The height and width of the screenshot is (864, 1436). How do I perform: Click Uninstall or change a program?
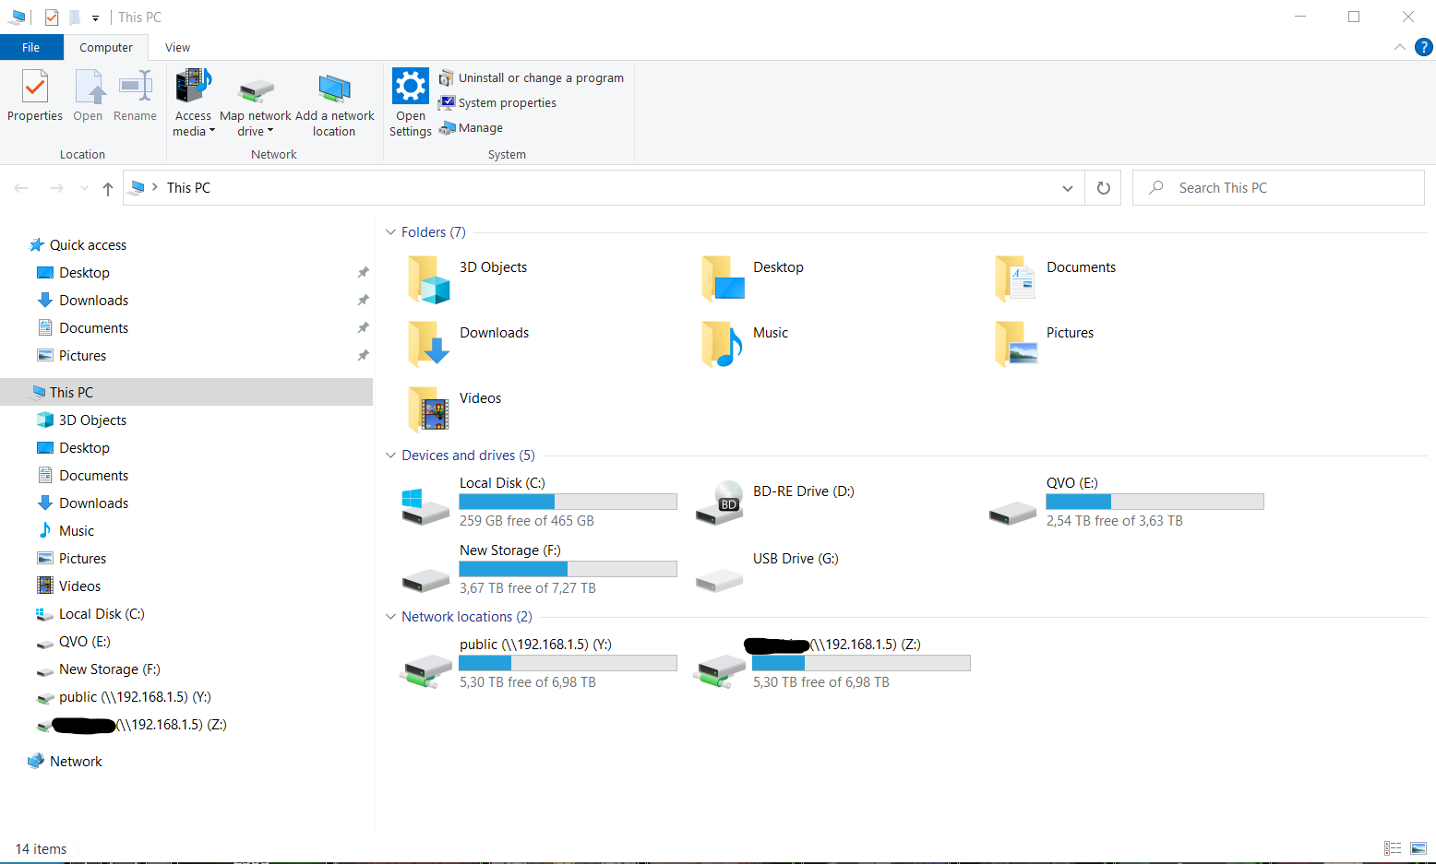(532, 78)
